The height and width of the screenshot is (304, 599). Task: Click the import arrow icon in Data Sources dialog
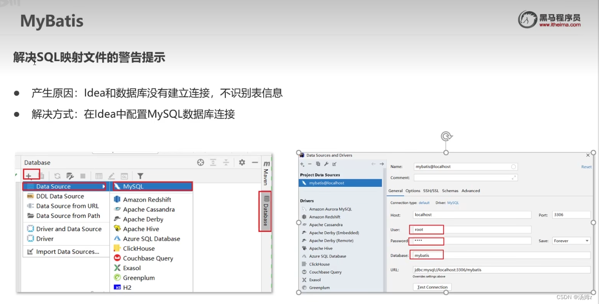[x=335, y=164]
